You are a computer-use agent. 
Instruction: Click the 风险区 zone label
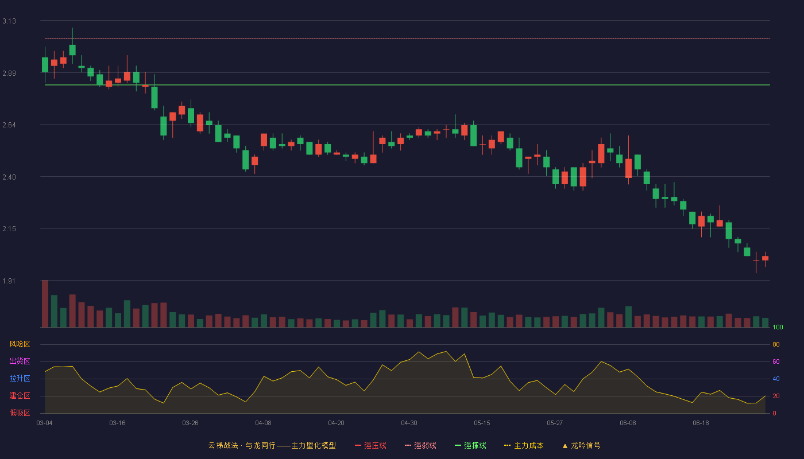click(x=20, y=344)
